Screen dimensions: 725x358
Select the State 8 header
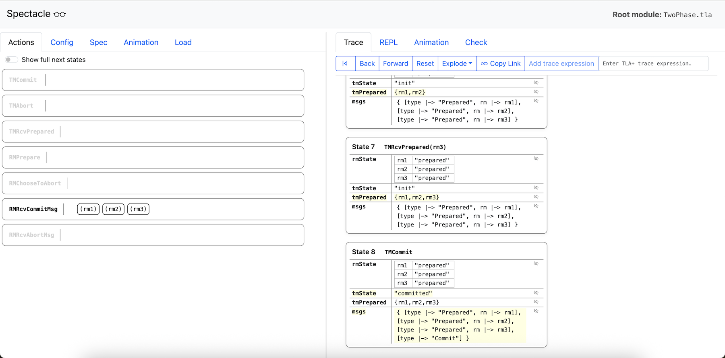(x=363, y=252)
